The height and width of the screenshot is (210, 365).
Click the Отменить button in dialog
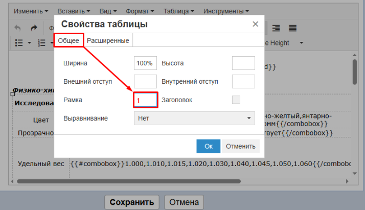(x=241, y=146)
